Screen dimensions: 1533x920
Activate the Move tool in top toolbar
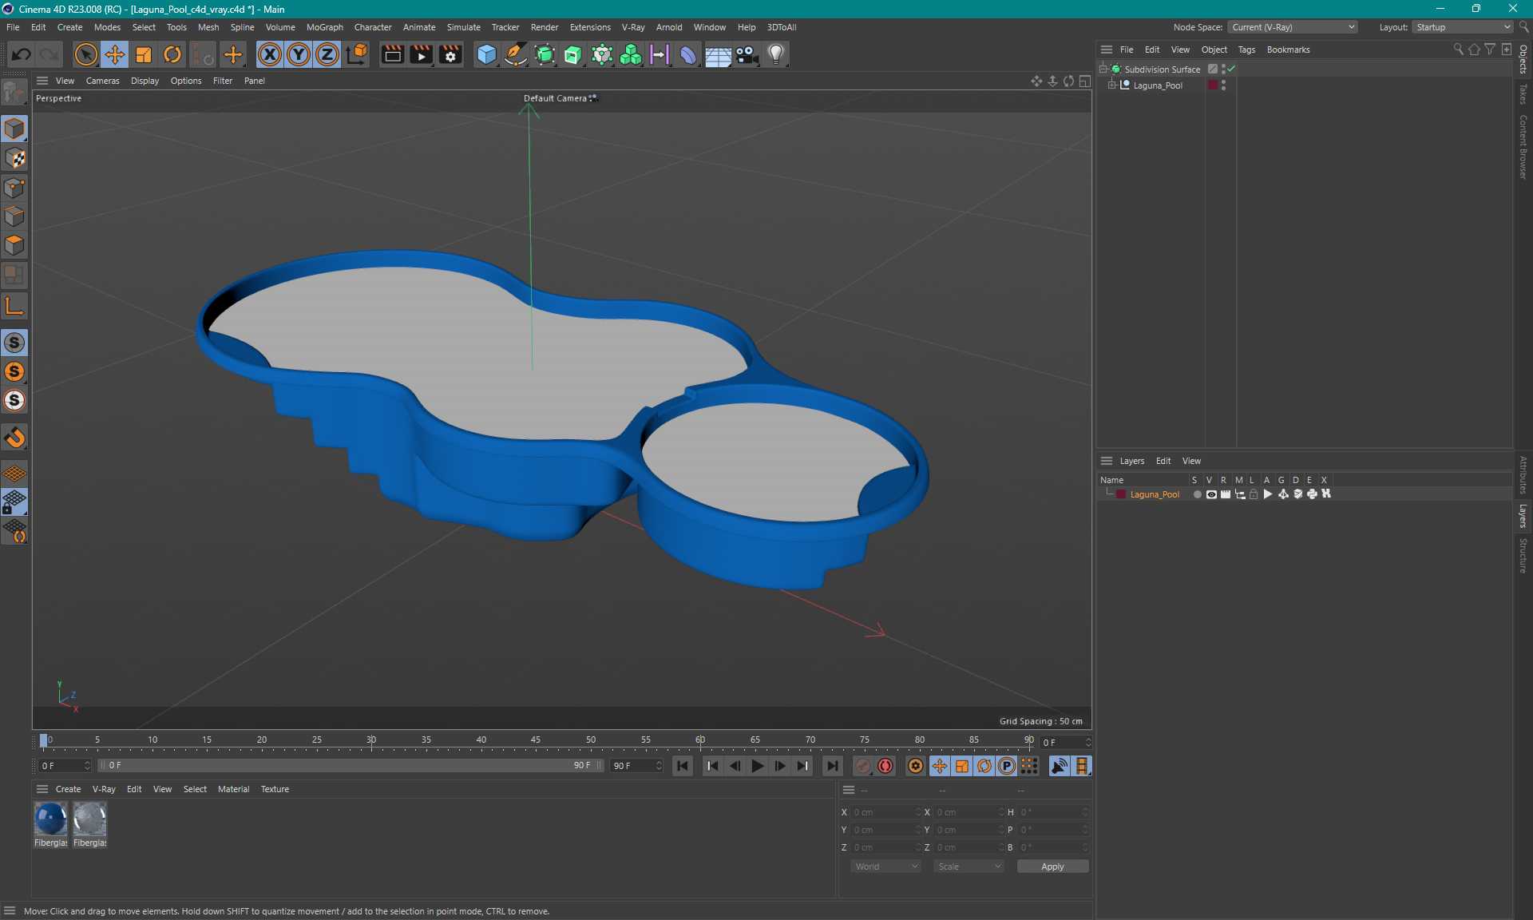(114, 54)
